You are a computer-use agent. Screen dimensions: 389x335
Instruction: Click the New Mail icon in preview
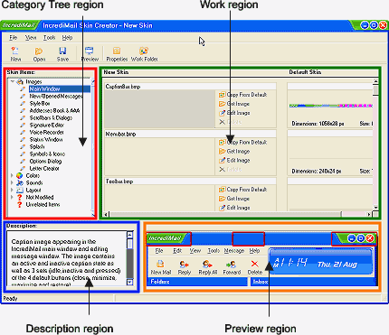pyautogui.click(x=160, y=264)
